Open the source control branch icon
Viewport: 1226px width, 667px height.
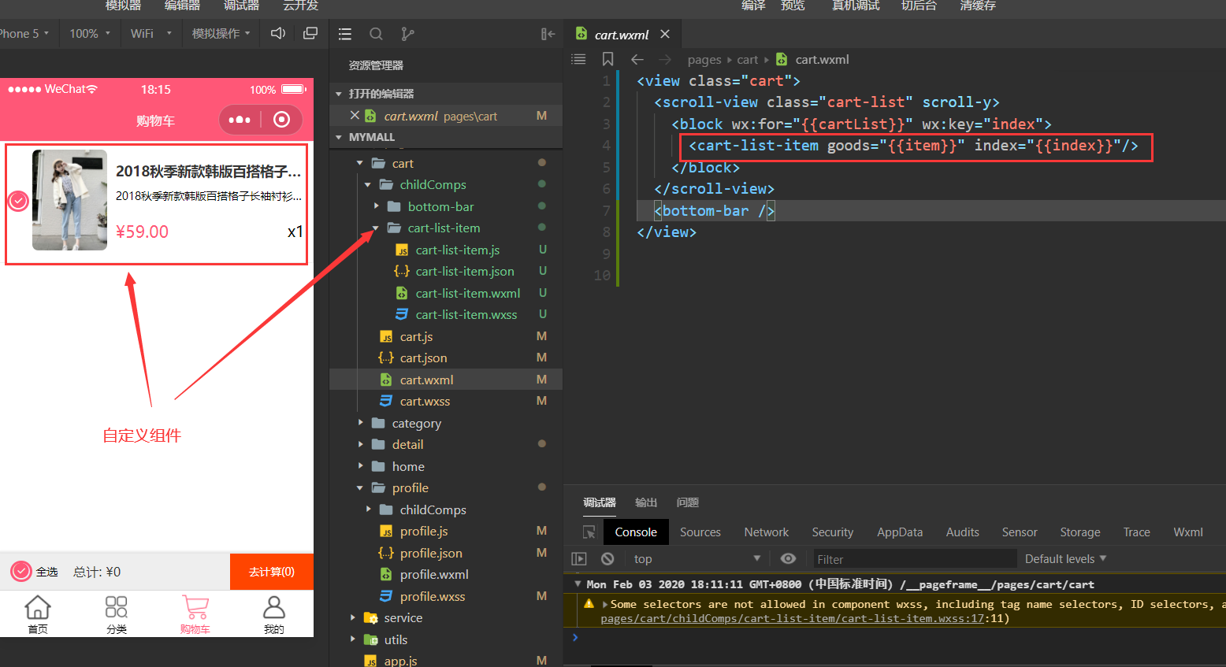(x=407, y=34)
